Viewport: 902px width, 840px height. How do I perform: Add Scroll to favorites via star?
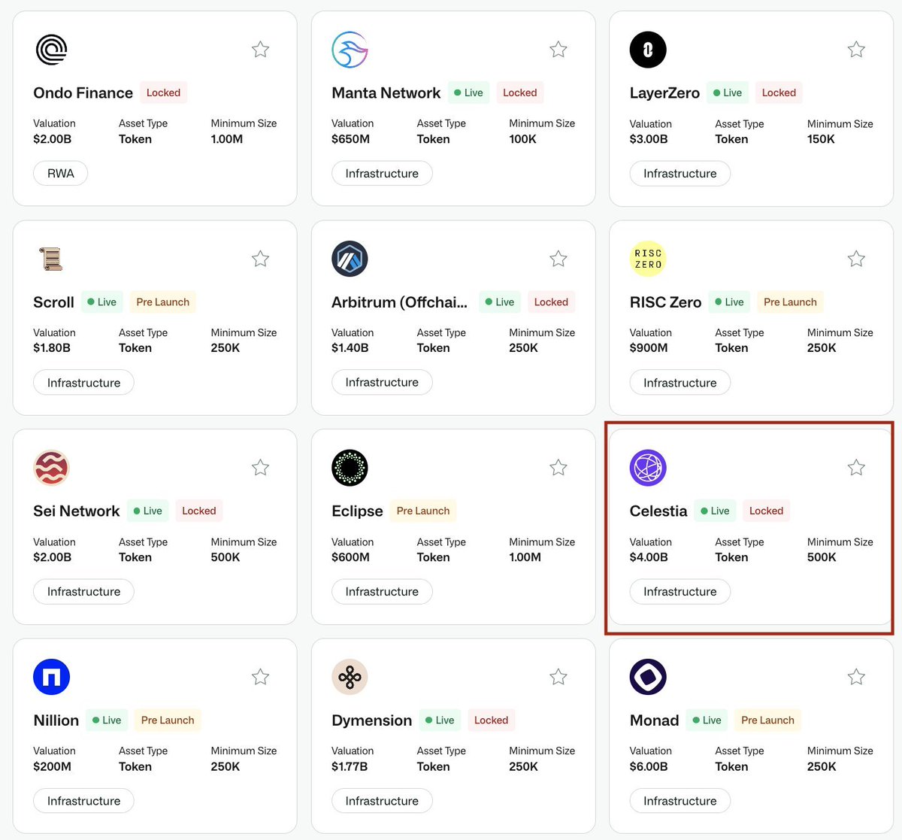(x=260, y=259)
